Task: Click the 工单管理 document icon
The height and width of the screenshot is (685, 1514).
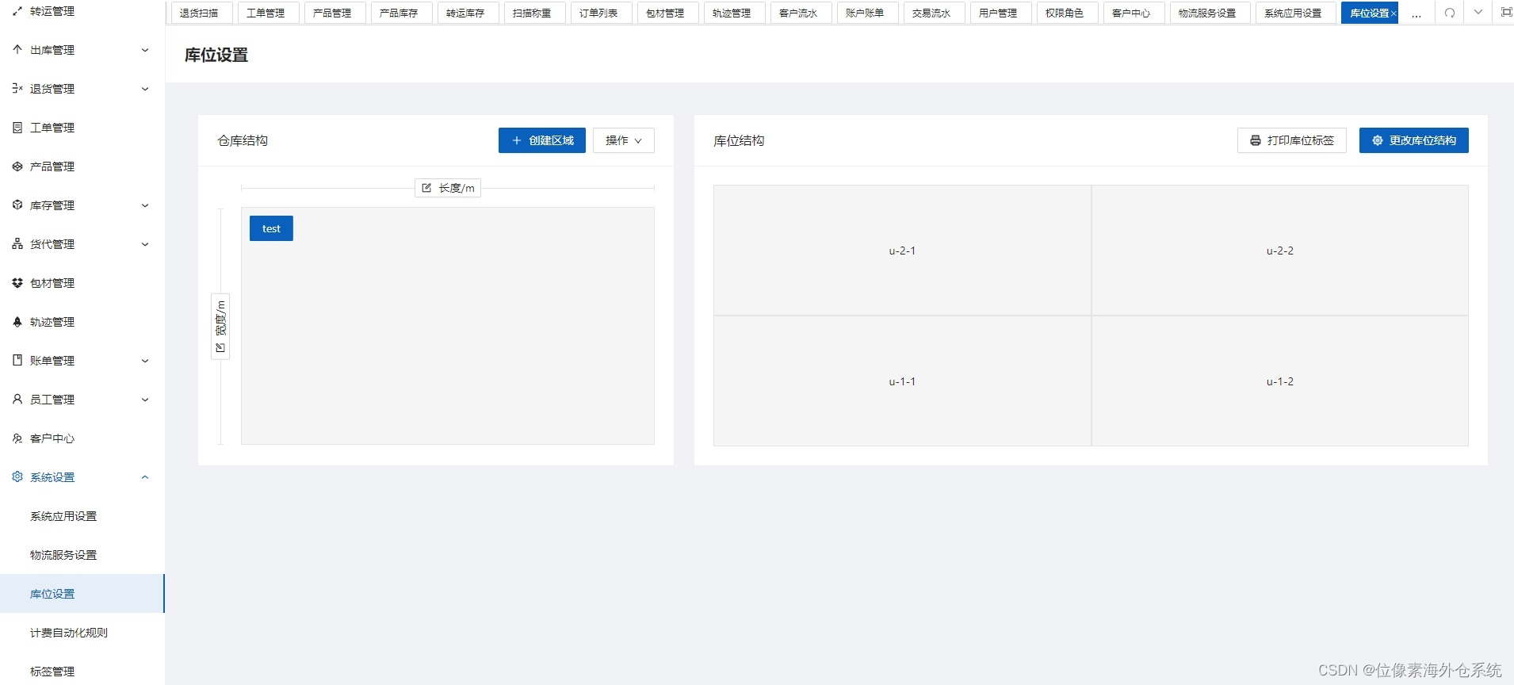Action: 17,127
